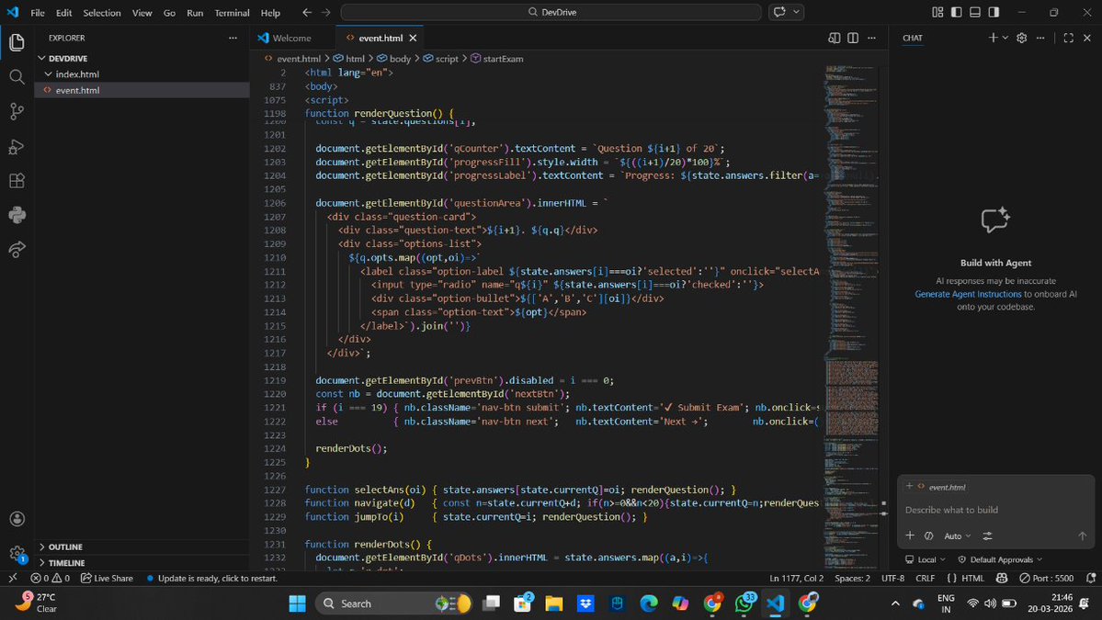Open Windows Start button on taskbar
The width and height of the screenshot is (1102, 620).
click(x=297, y=603)
